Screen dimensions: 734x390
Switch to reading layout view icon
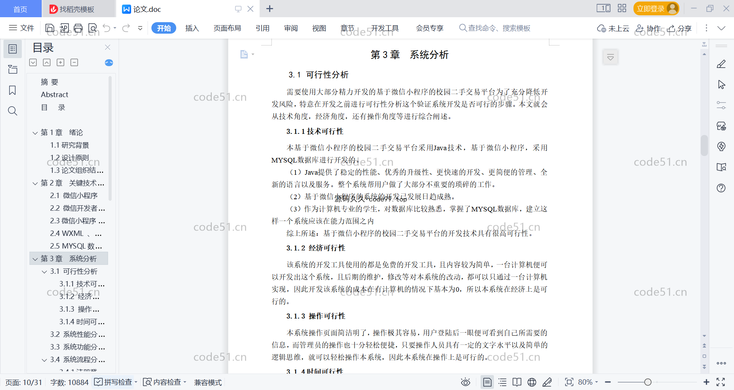coord(517,382)
